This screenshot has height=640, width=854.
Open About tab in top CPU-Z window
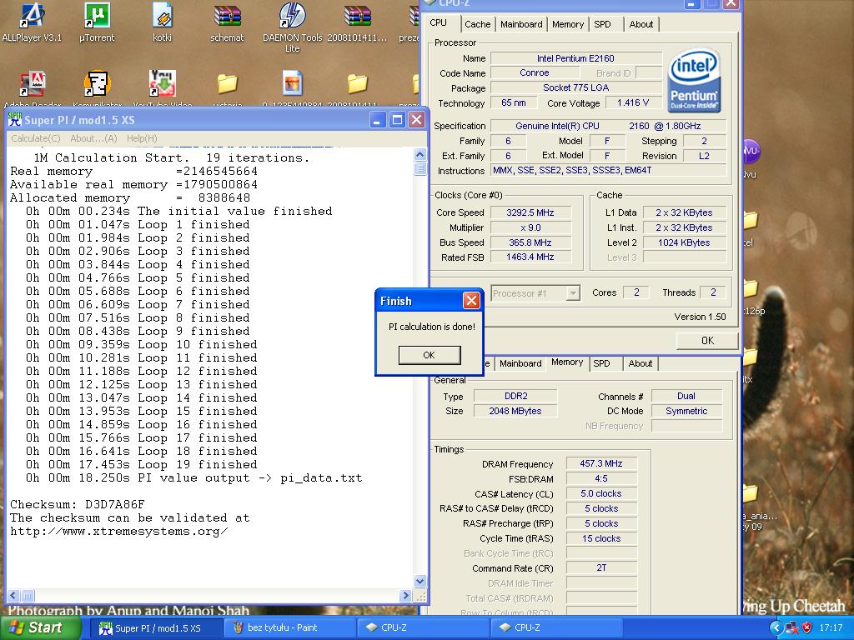point(641,24)
